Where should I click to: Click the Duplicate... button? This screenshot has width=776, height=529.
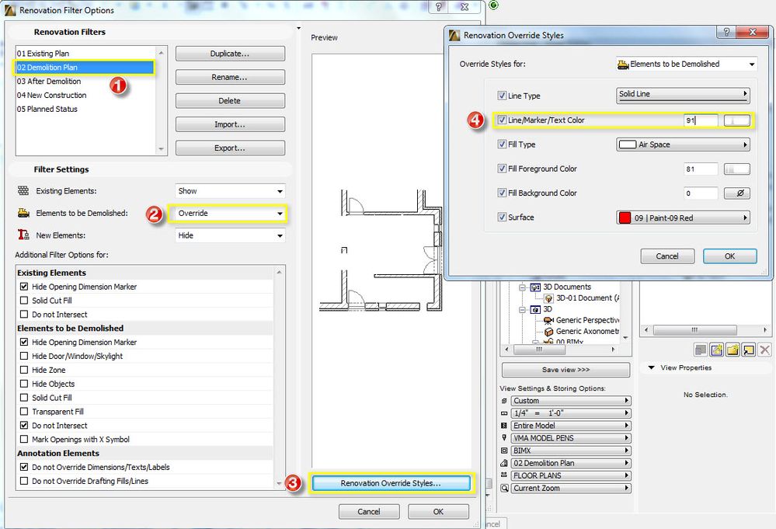click(230, 54)
